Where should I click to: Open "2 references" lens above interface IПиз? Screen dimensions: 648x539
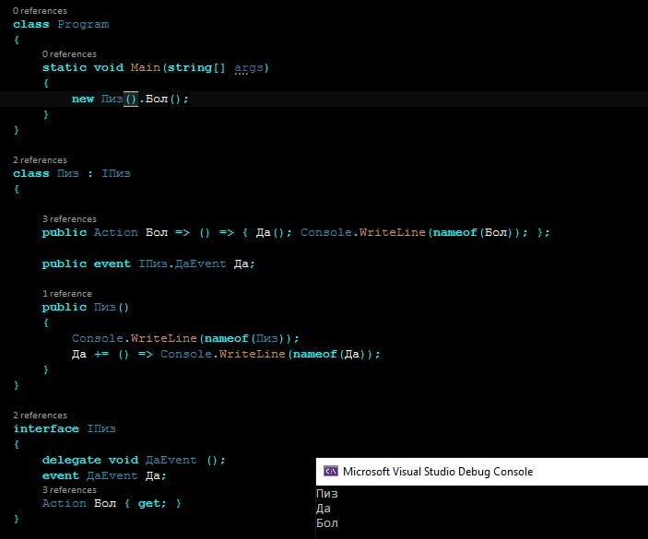pos(40,416)
